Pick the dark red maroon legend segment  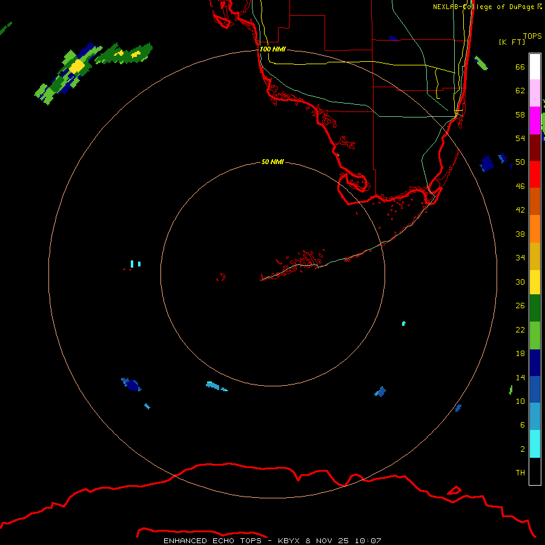535,147
